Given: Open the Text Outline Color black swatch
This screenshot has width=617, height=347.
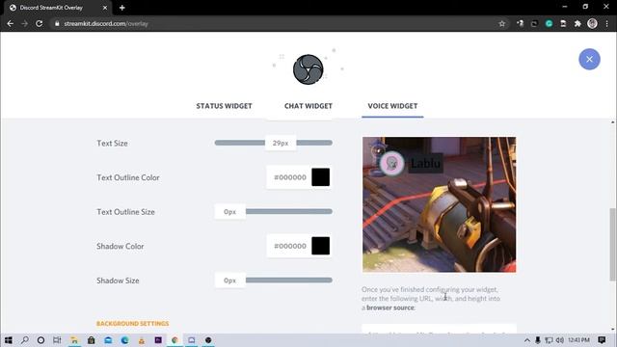Looking at the screenshot, I should point(321,177).
